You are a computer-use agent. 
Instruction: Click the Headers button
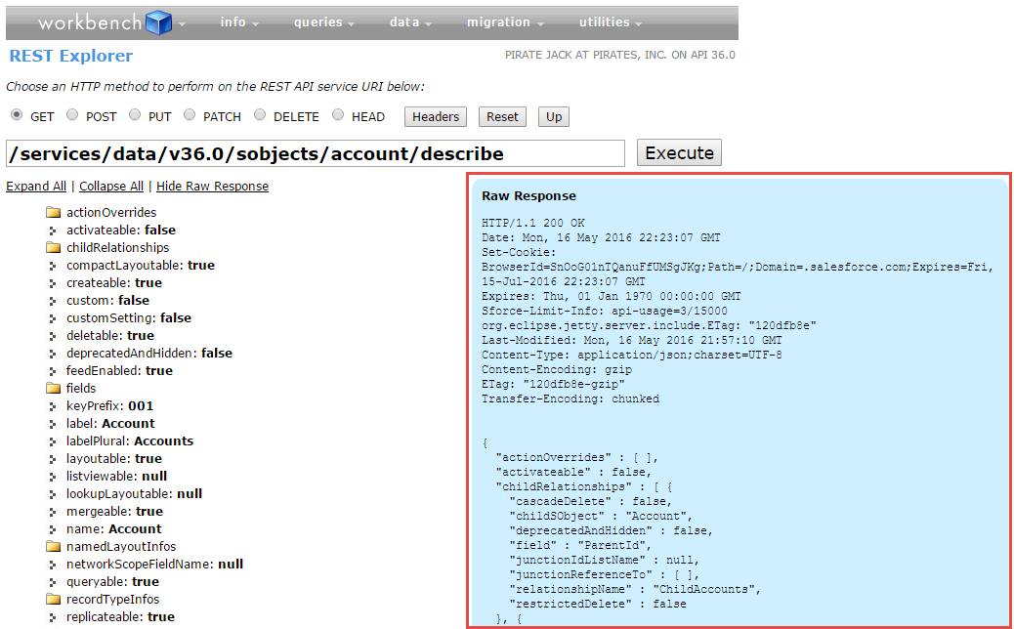point(436,117)
